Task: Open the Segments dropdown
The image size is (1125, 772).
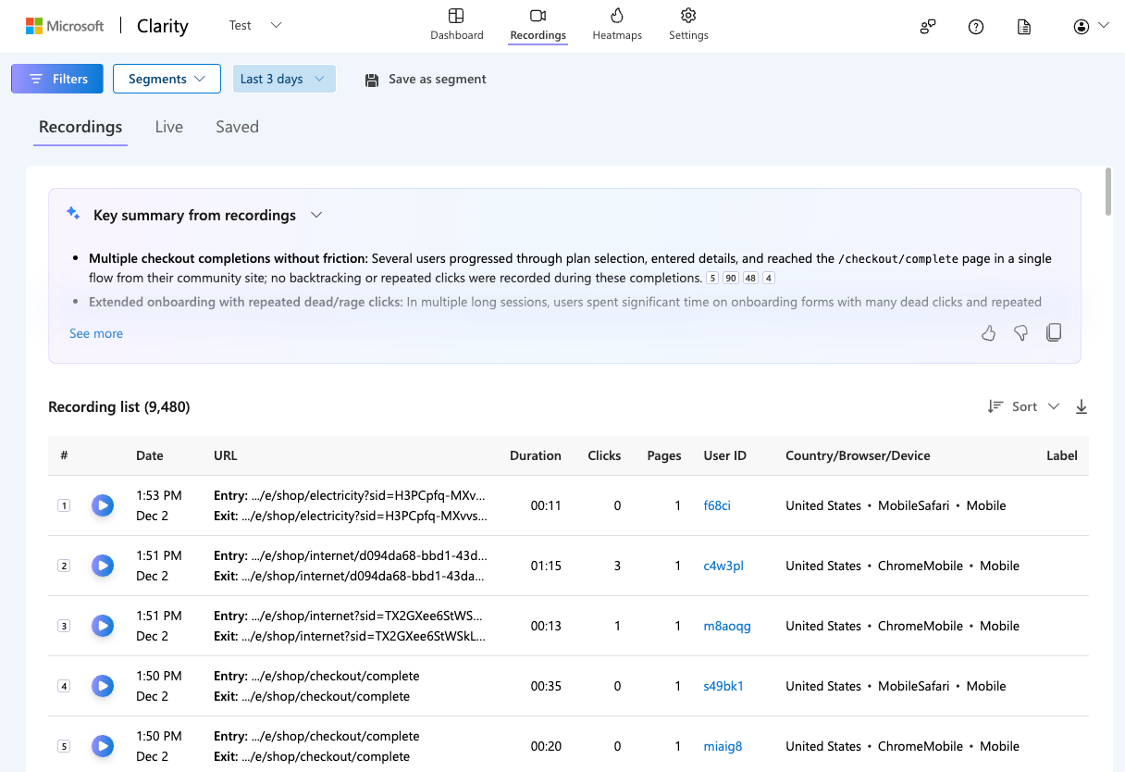Action: [167, 79]
